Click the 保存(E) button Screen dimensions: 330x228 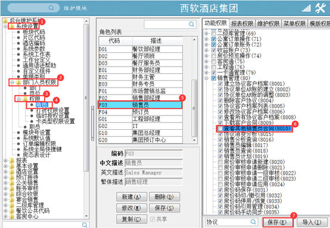pyautogui.click(x=278, y=222)
